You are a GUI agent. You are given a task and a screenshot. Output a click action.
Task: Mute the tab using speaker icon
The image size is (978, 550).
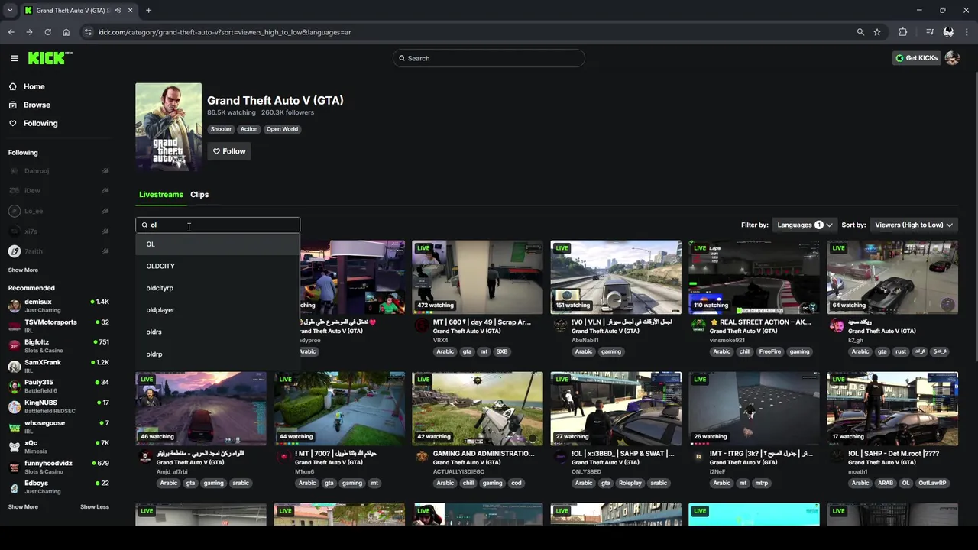tap(118, 10)
